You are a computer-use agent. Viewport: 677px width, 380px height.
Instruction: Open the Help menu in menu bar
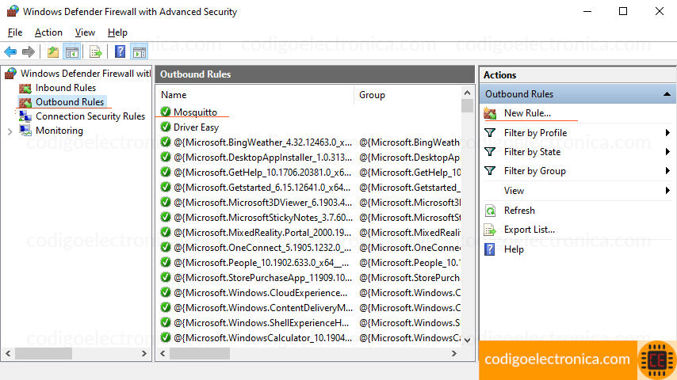point(117,32)
